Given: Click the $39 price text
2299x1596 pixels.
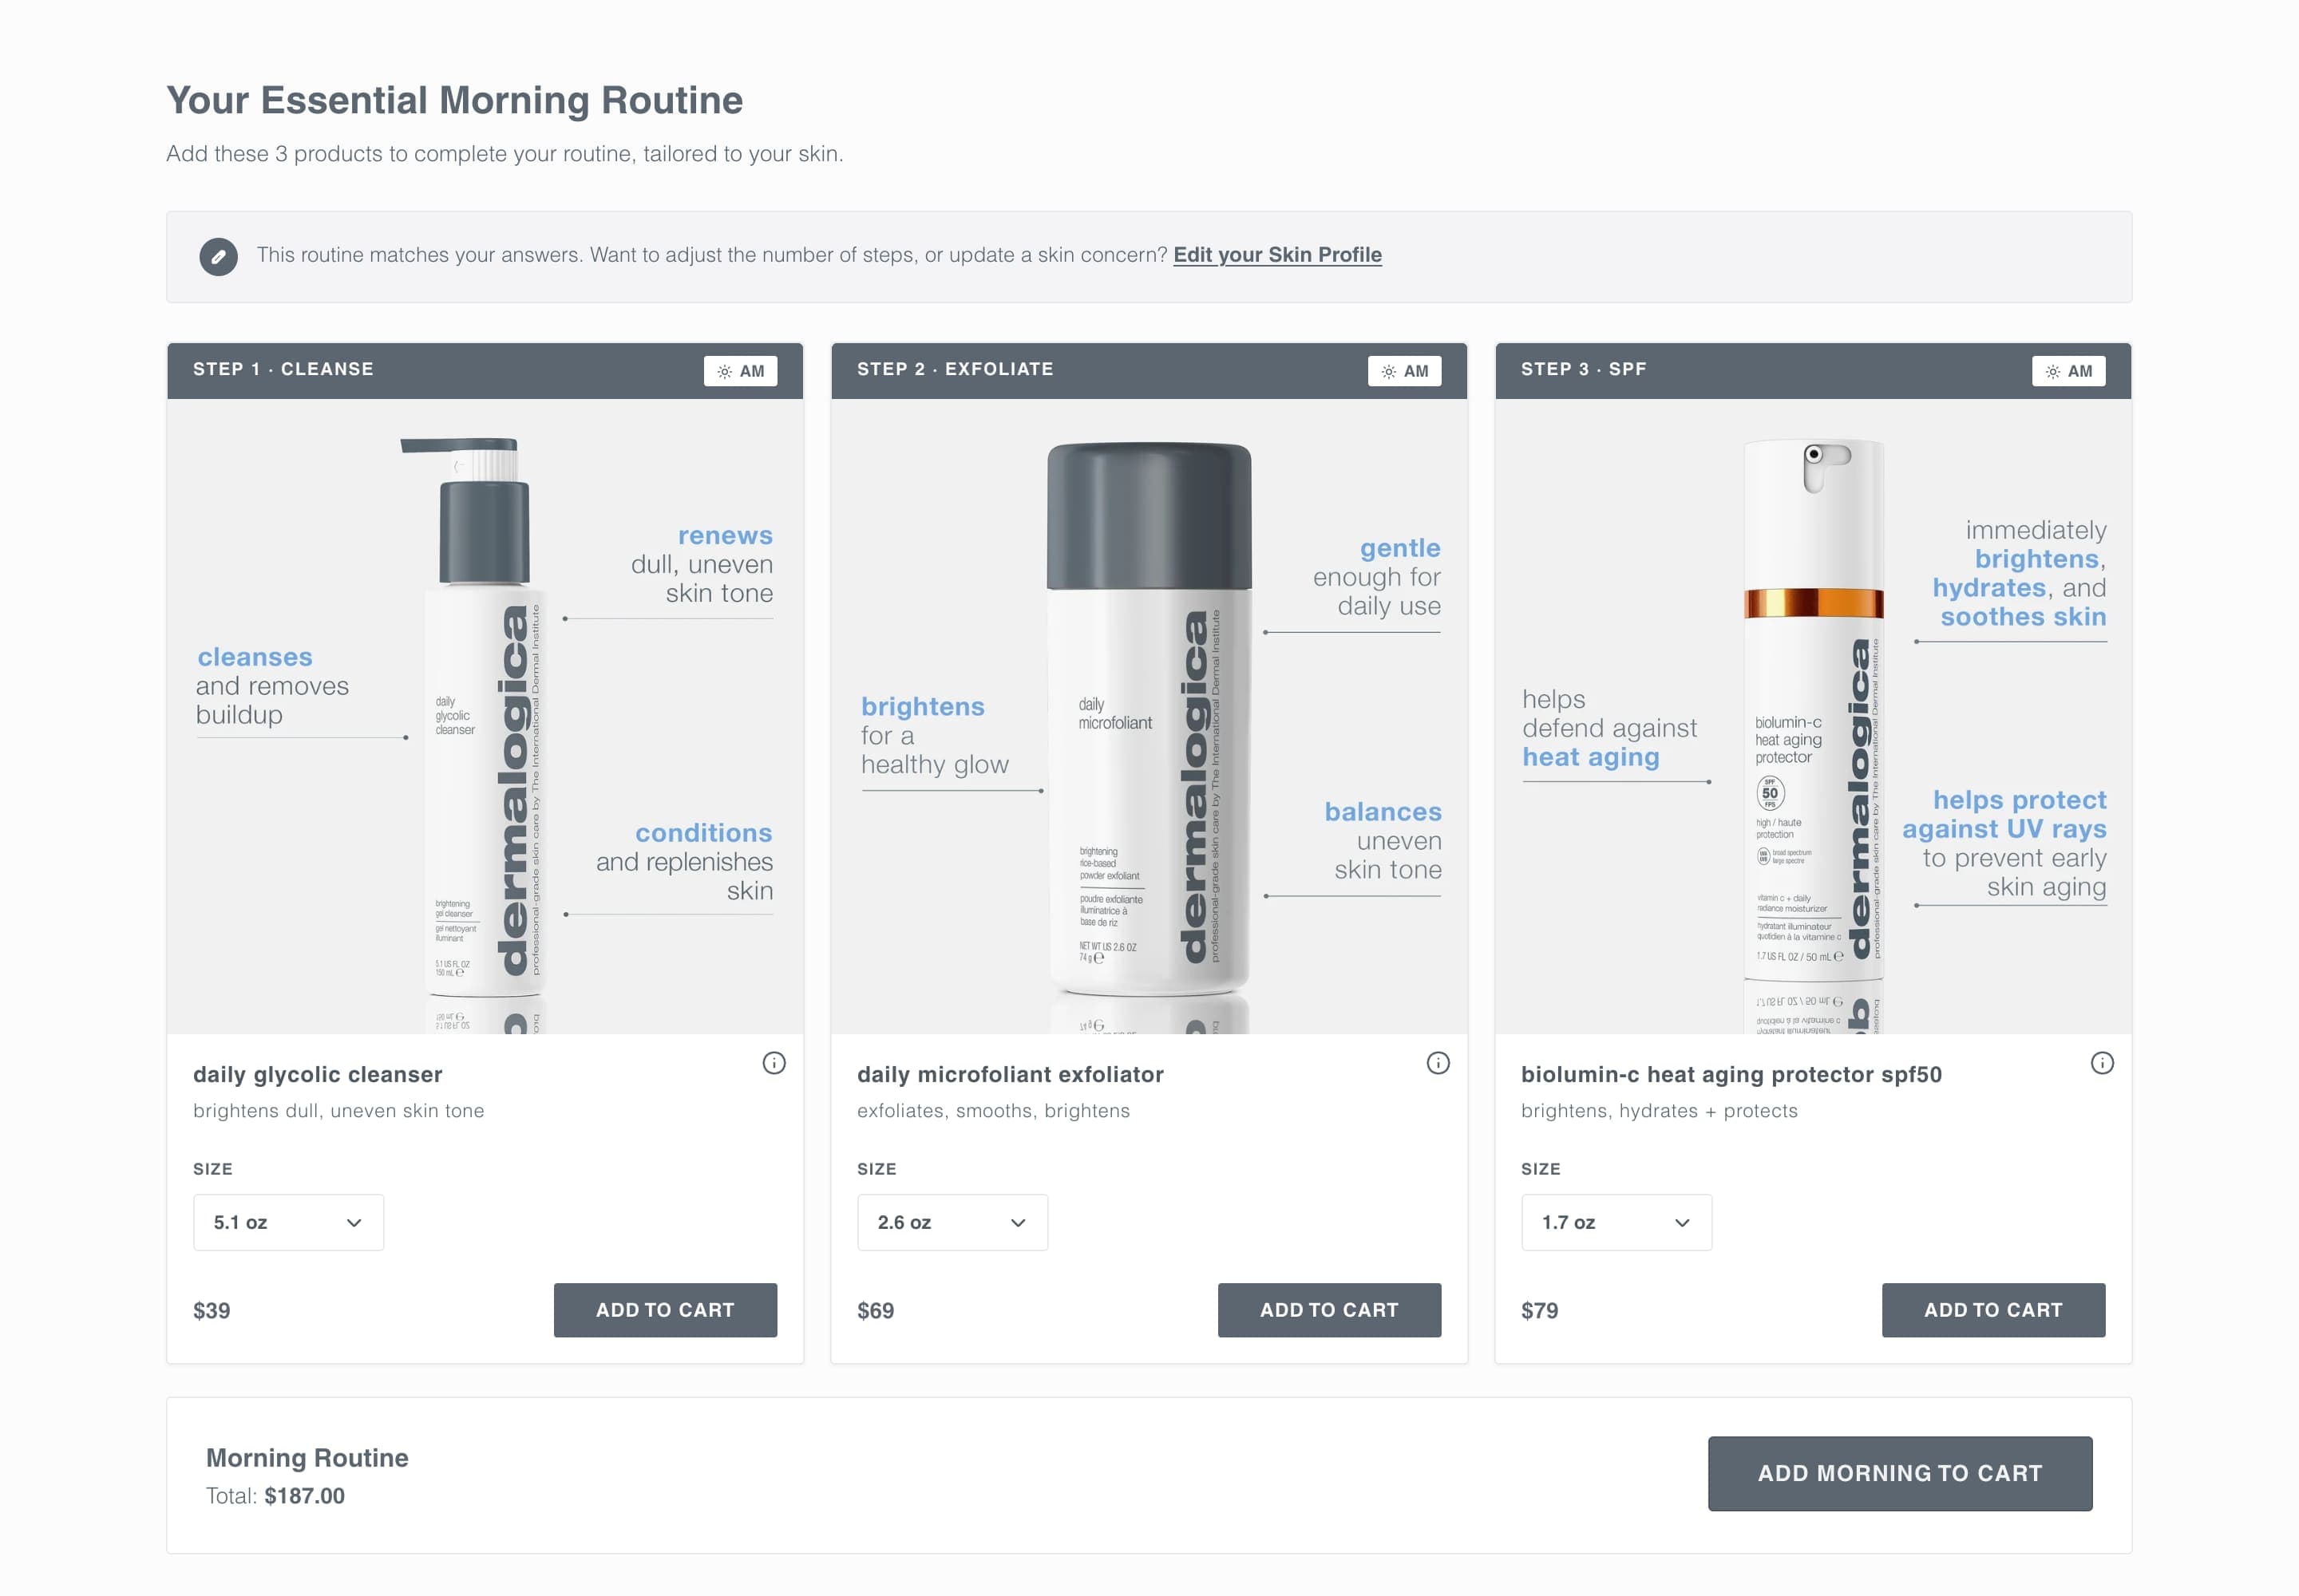Looking at the screenshot, I should point(211,1311).
